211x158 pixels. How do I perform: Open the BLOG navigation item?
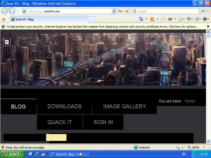pos(18,107)
